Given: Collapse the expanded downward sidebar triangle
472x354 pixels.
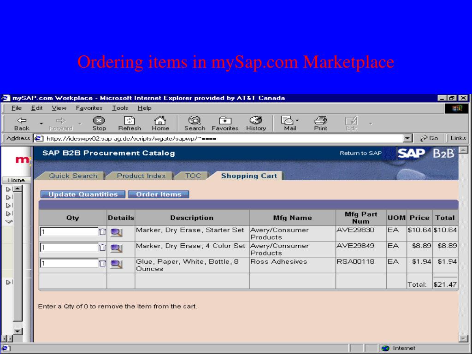Looking at the screenshot, I should (9, 222).
